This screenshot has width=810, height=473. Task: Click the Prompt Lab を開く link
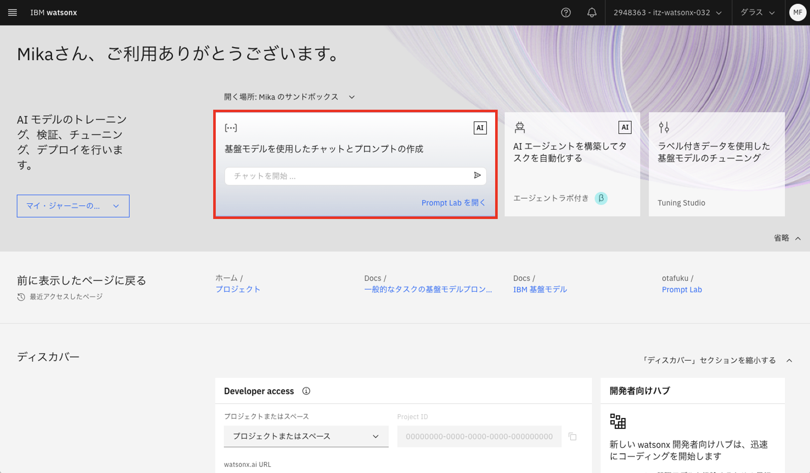pos(453,203)
